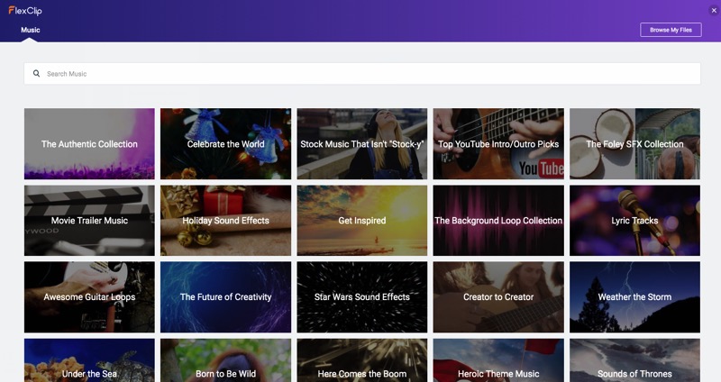Screen dimensions: 721x382
Task: Open the Weather the Storm collection
Action: 635,297
